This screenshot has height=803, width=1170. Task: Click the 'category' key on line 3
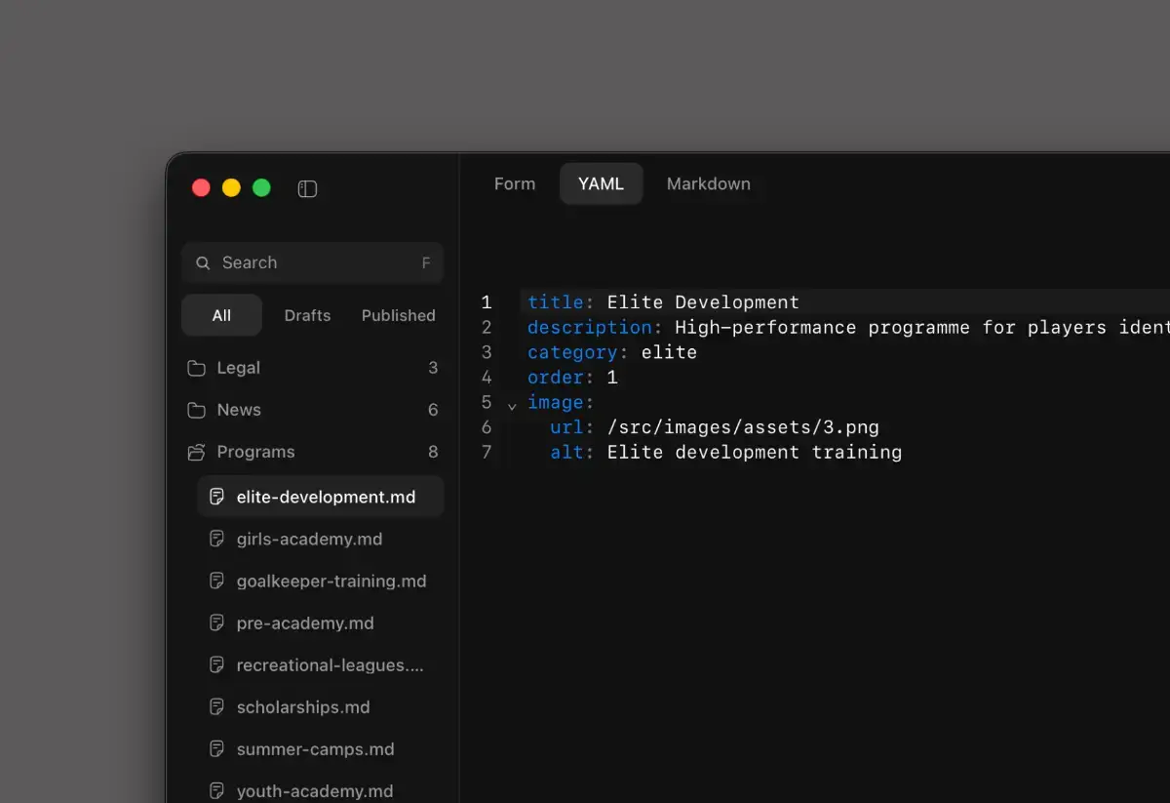tap(572, 352)
